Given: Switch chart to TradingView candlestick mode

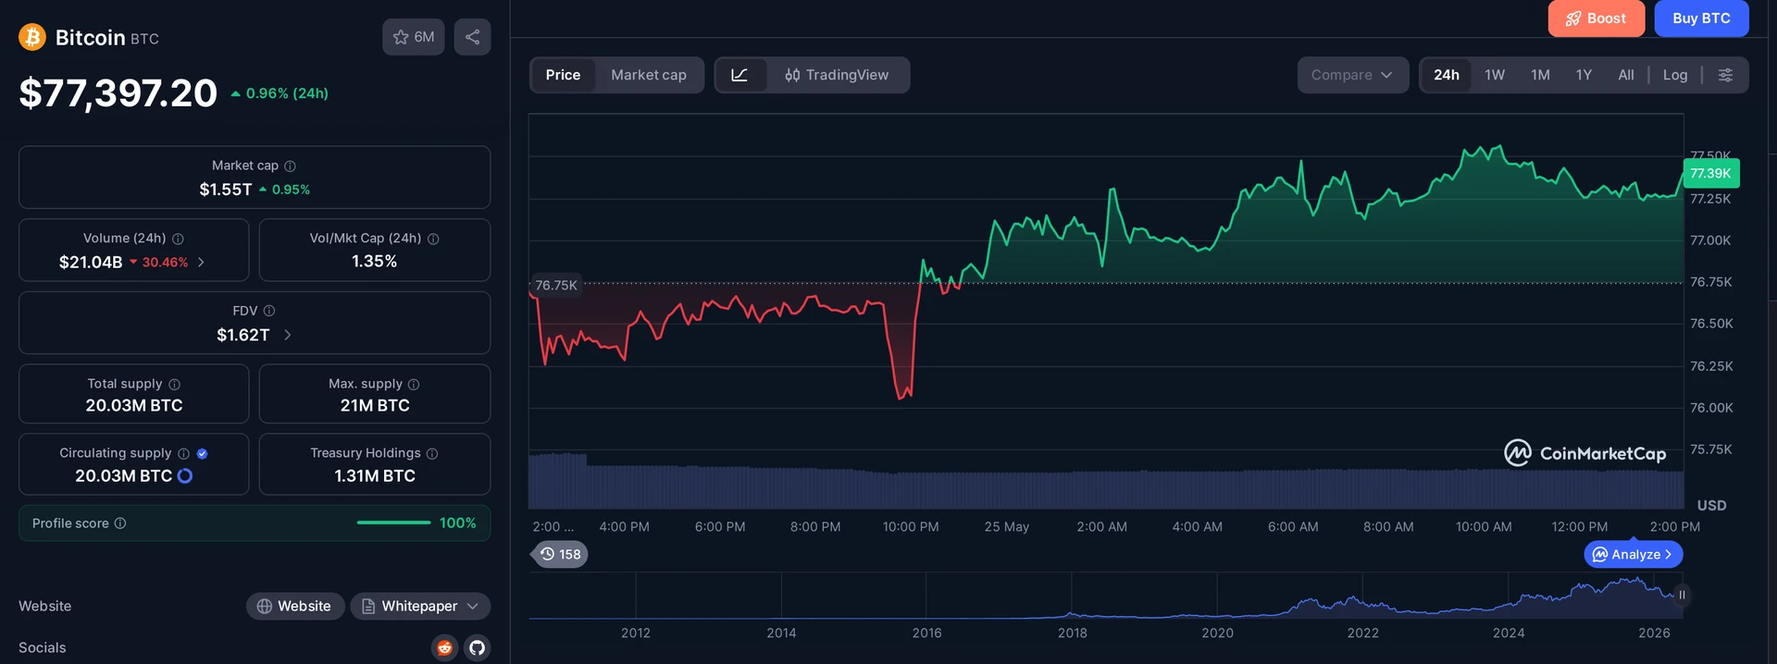Looking at the screenshot, I should (837, 75).
